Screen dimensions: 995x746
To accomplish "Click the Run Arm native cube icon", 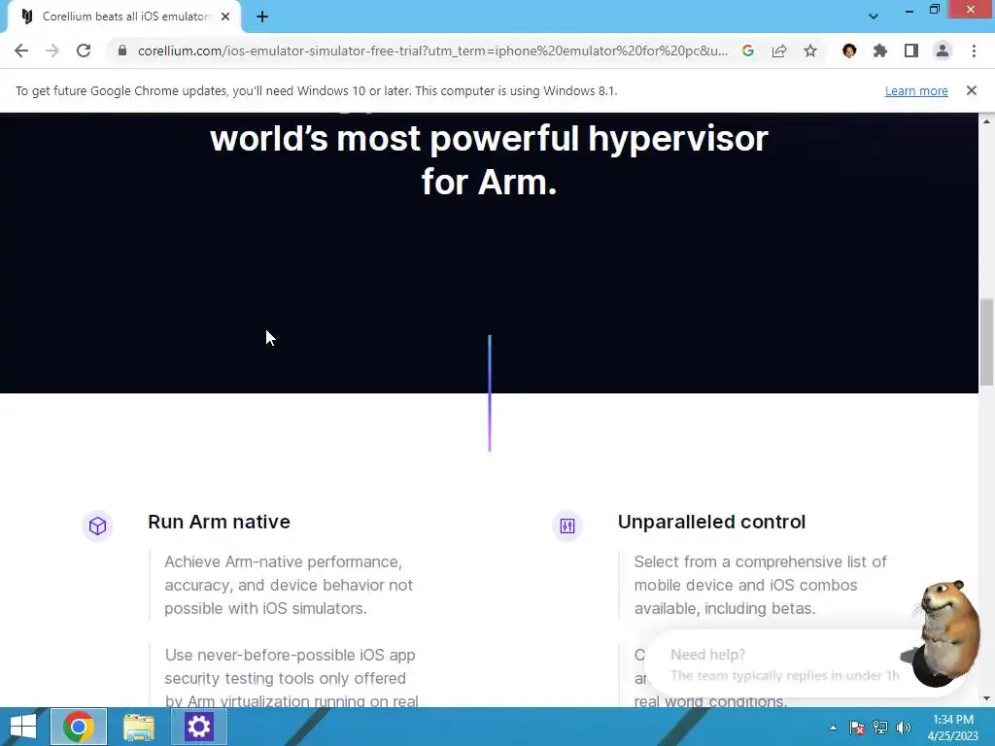I will [98, 526].
